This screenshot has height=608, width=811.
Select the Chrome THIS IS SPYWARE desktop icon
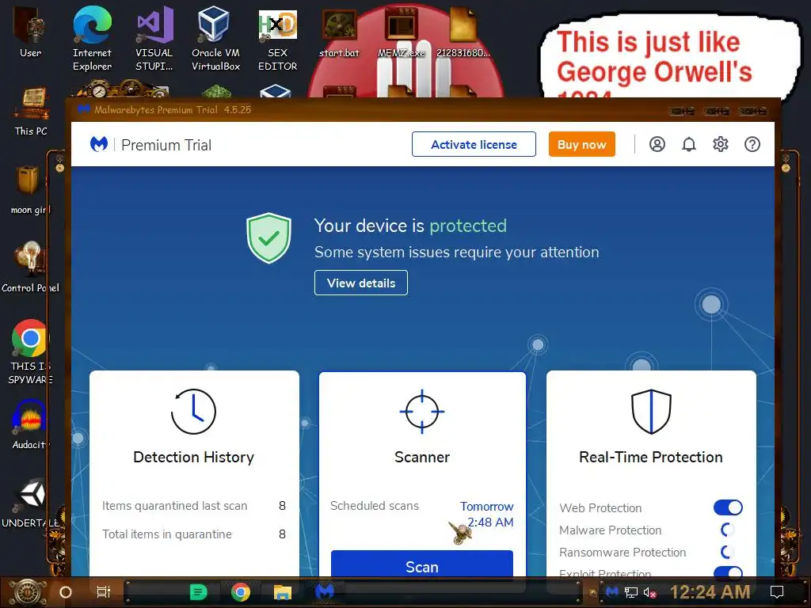coord(31,351)
